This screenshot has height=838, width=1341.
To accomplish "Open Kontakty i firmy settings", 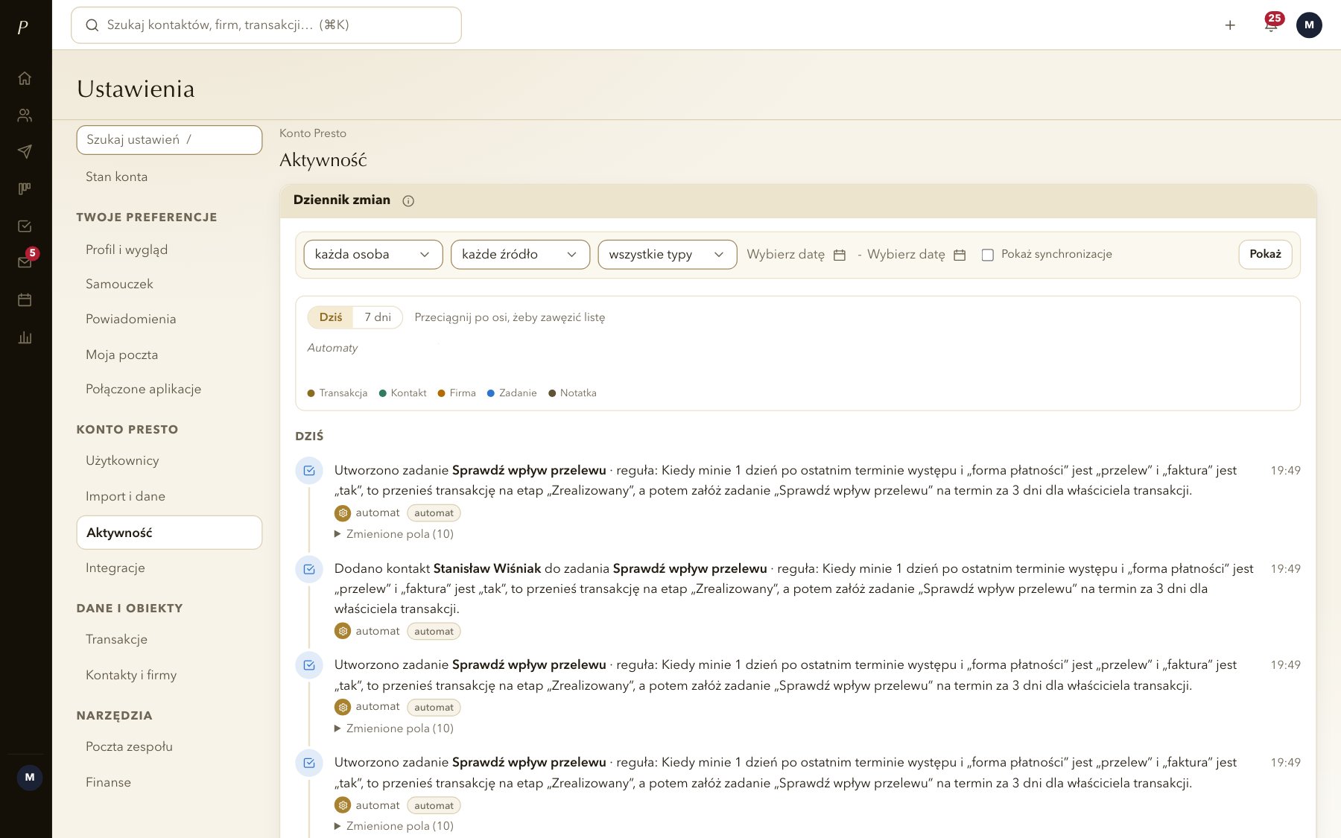I will point(131,675).
